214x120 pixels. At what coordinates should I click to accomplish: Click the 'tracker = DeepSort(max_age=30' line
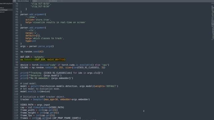pyautogui.click(x=55, y=99)
